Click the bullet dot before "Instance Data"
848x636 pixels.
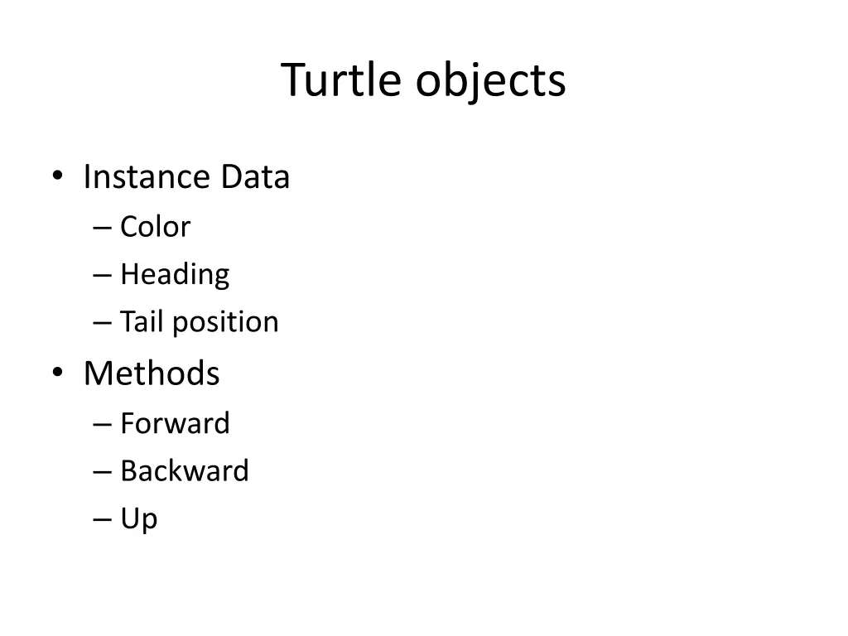56,177
